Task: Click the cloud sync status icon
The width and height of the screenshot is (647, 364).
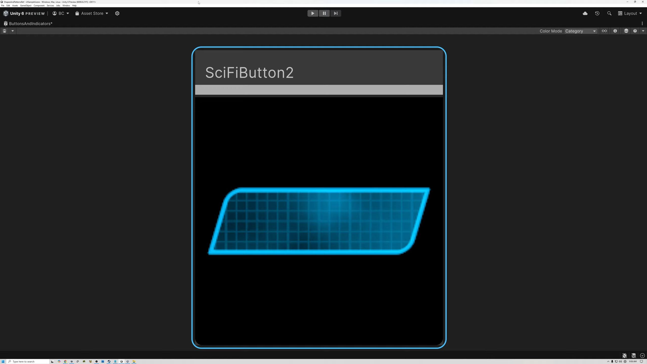Action: pos(585,13)
